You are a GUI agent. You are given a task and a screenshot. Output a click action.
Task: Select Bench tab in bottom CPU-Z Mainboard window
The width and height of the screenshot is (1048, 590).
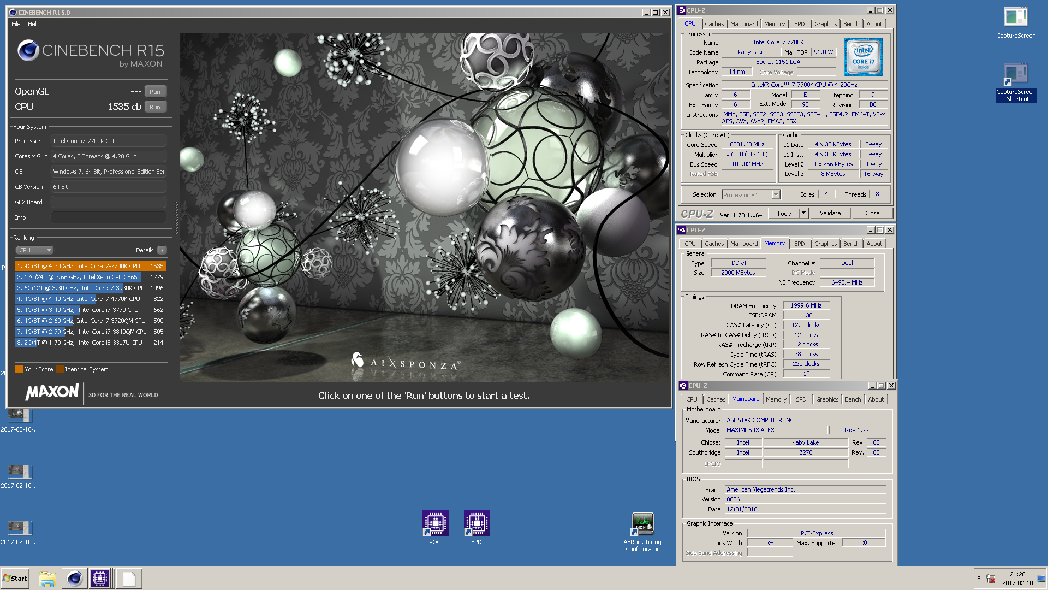pos(853,399)
